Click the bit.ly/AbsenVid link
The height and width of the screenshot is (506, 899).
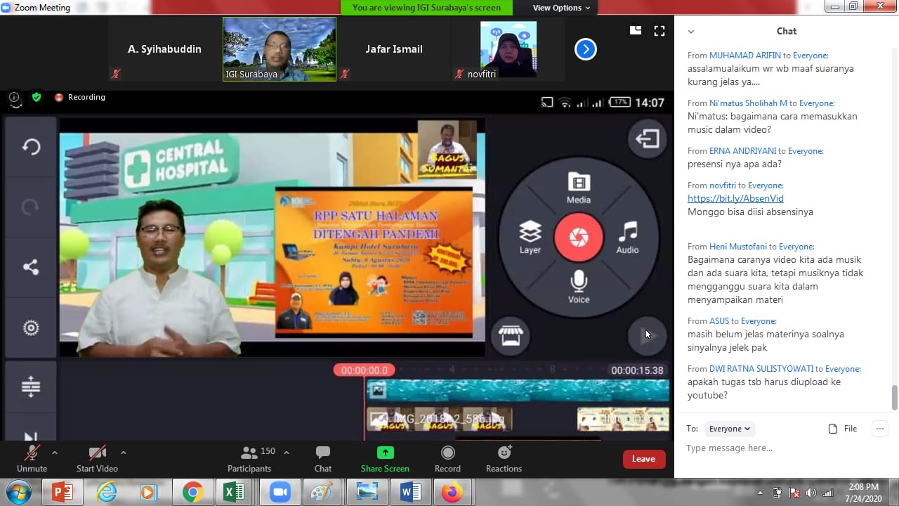tap(735, 199)
